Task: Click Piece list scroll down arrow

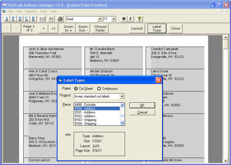Action: [122, 123]
